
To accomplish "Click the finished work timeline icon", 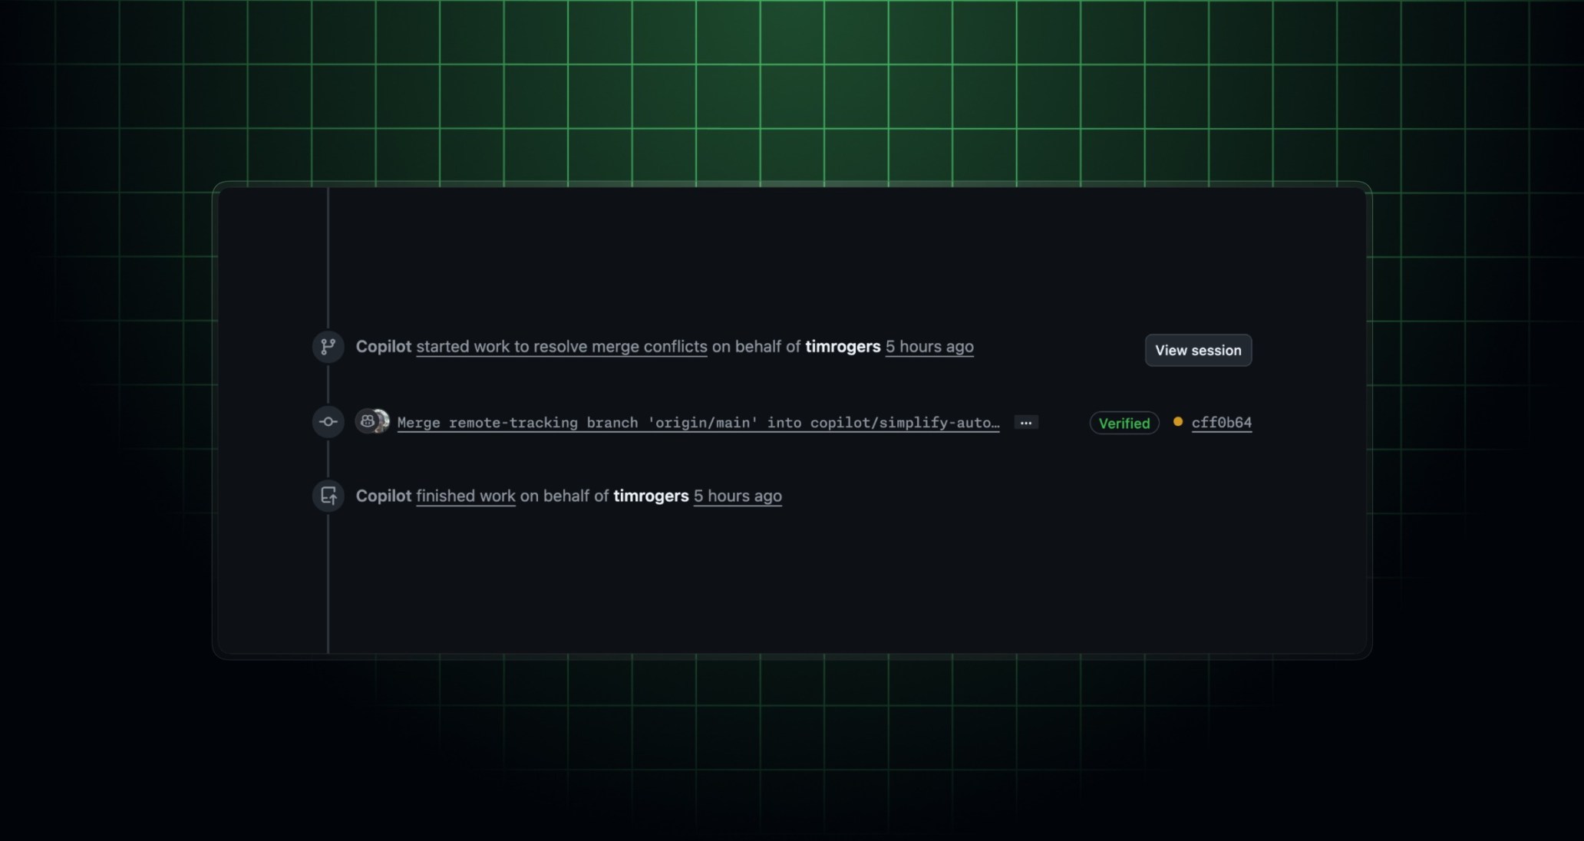I will (x=328, y=496).
